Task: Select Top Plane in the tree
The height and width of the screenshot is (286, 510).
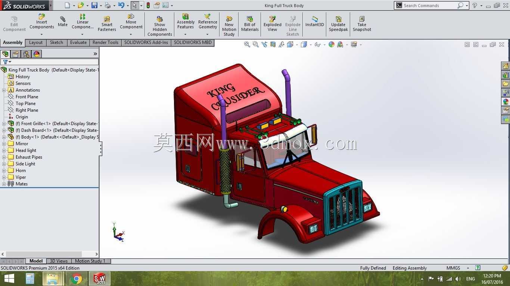Action: (x=25, y=104)
